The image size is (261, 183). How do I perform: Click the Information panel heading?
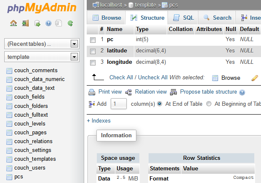(116, 136)
